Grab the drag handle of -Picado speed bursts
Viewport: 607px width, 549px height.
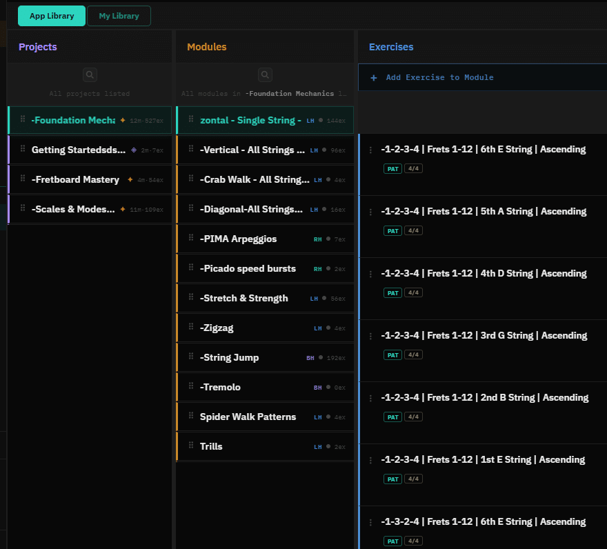click(191, 267)
